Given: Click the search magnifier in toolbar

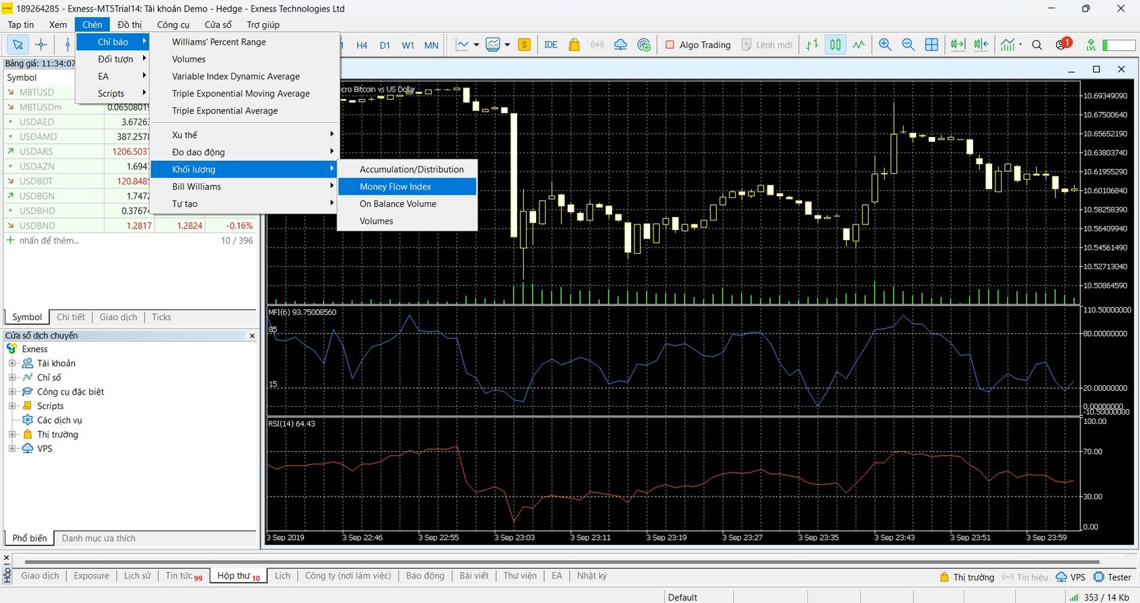Looking at the screenshot, I should [x=1037, y=45].
